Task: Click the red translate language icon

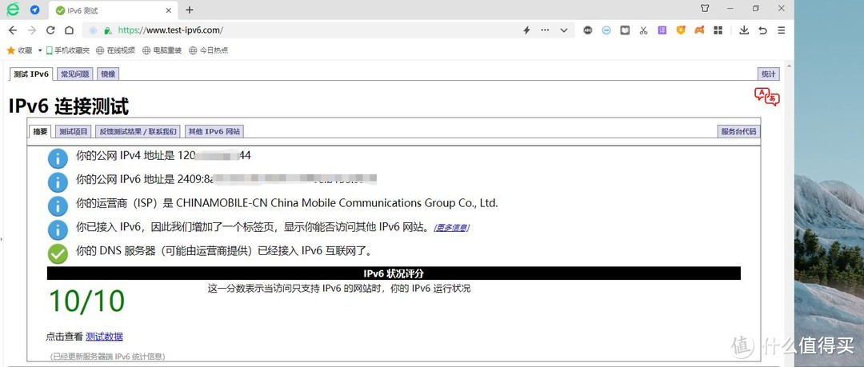Action: (767, 97)
